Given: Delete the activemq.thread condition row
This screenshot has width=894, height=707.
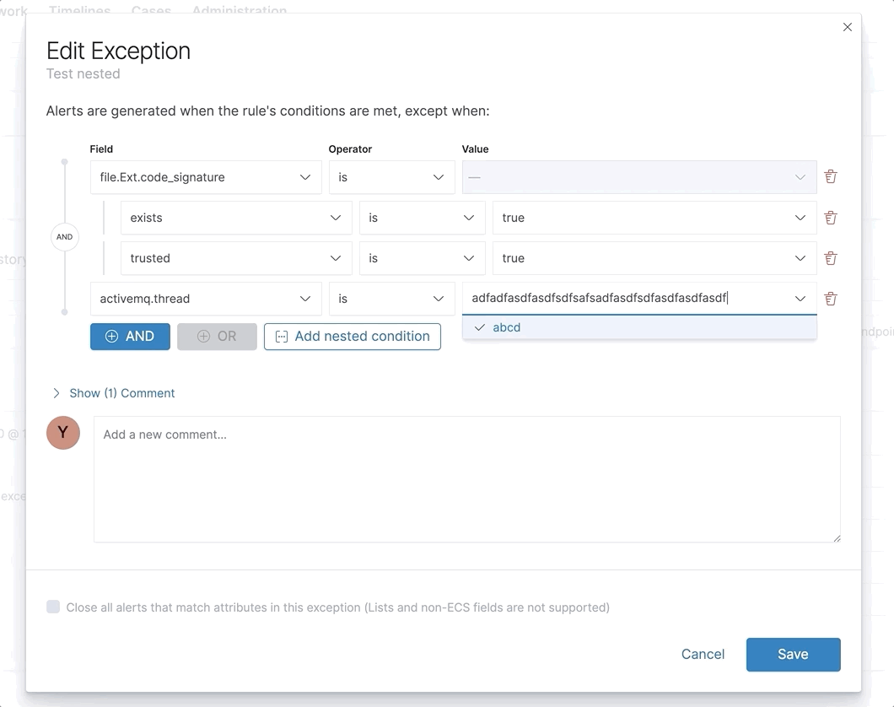Looking at the screenshot, I should tap(831, 299).
